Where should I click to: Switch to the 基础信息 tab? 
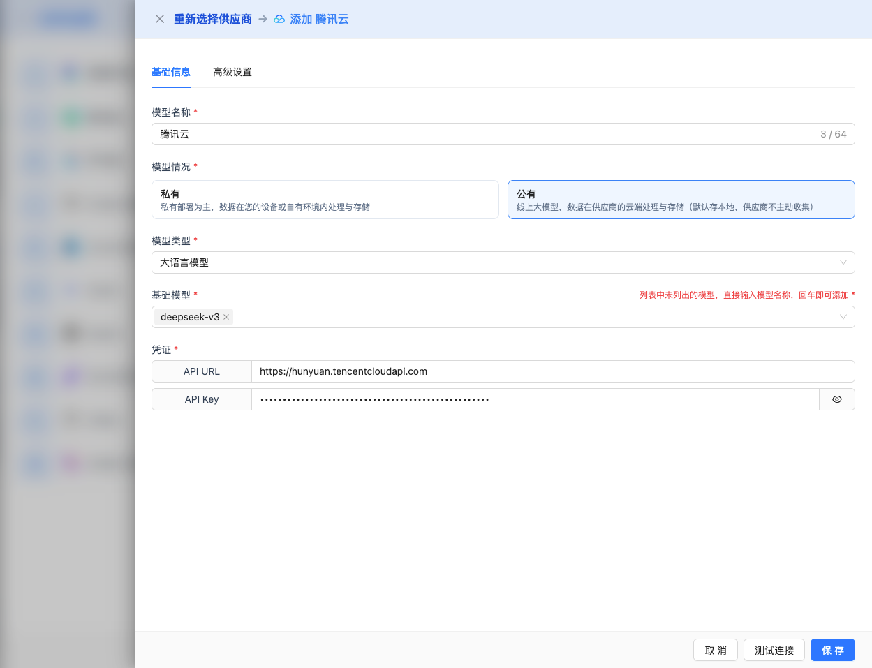[x=171, y=72]
